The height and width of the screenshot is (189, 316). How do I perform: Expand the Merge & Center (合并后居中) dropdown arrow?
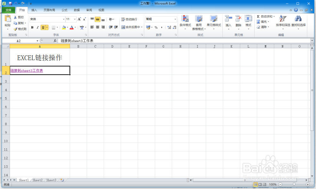(x=142, y=27)
